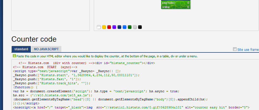Click the script type text/javascript opening line
259x110 pixels.
[x=67, y=71]
